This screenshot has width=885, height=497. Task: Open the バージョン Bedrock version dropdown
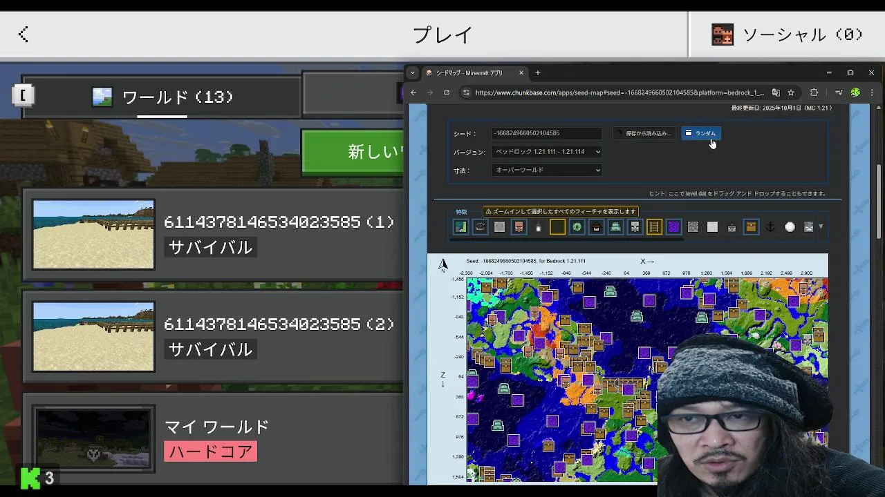546,152
